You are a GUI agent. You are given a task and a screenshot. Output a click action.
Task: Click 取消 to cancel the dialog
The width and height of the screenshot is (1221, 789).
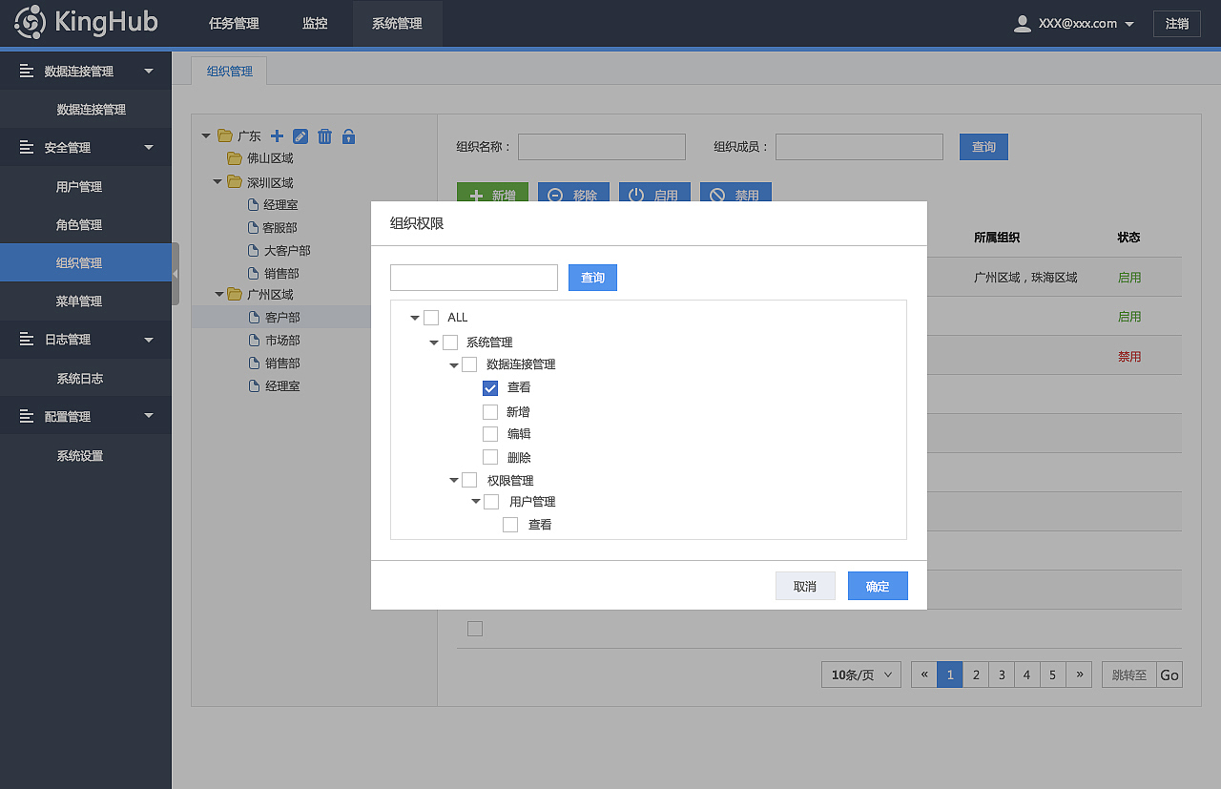[805, 586]
